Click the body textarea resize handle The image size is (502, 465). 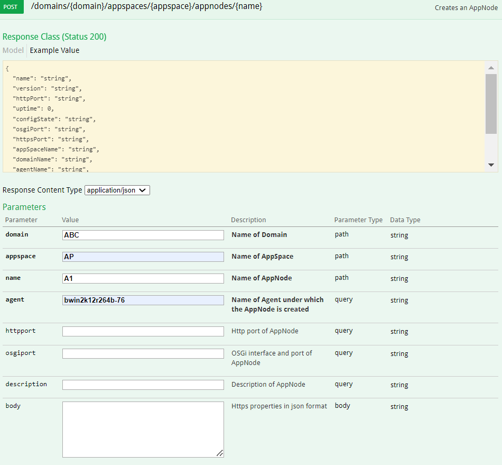point(220,453)
